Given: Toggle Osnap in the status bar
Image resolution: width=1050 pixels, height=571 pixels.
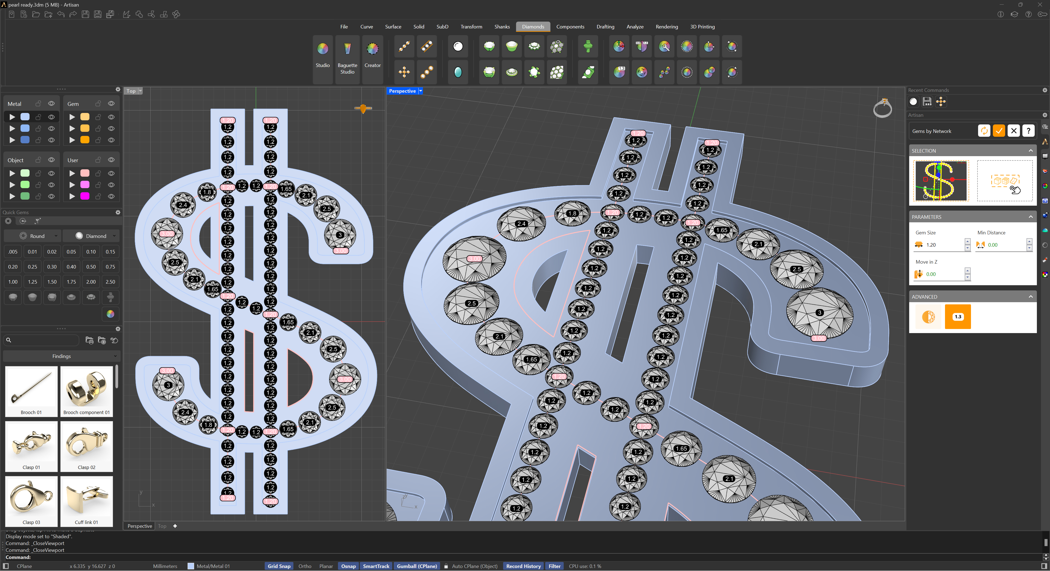Looking at the screenshot, I should point(348,566).
